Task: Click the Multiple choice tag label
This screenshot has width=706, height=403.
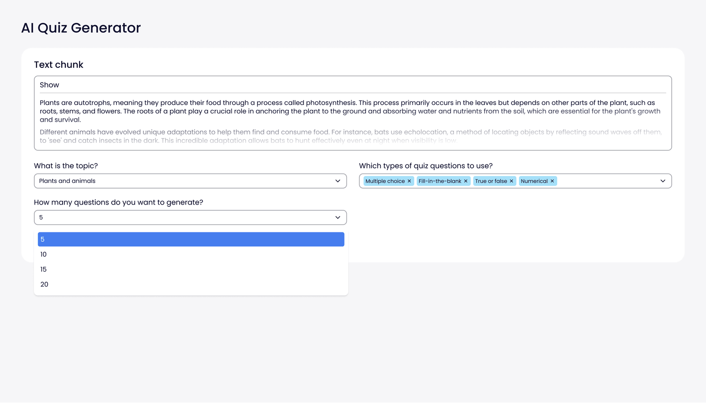Action: coord(385,181)
